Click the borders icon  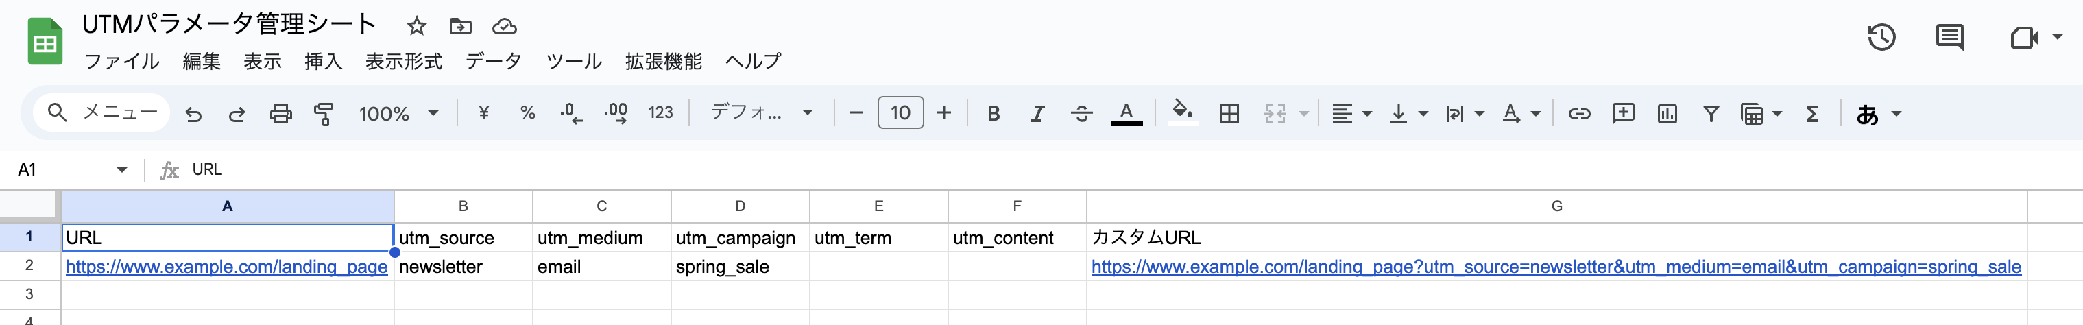click(x=1228, y=113)
